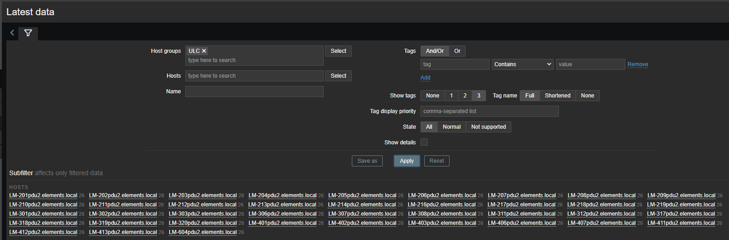Set State filter to Not supported
Screen dimensions: 729x240
[488, 127]
